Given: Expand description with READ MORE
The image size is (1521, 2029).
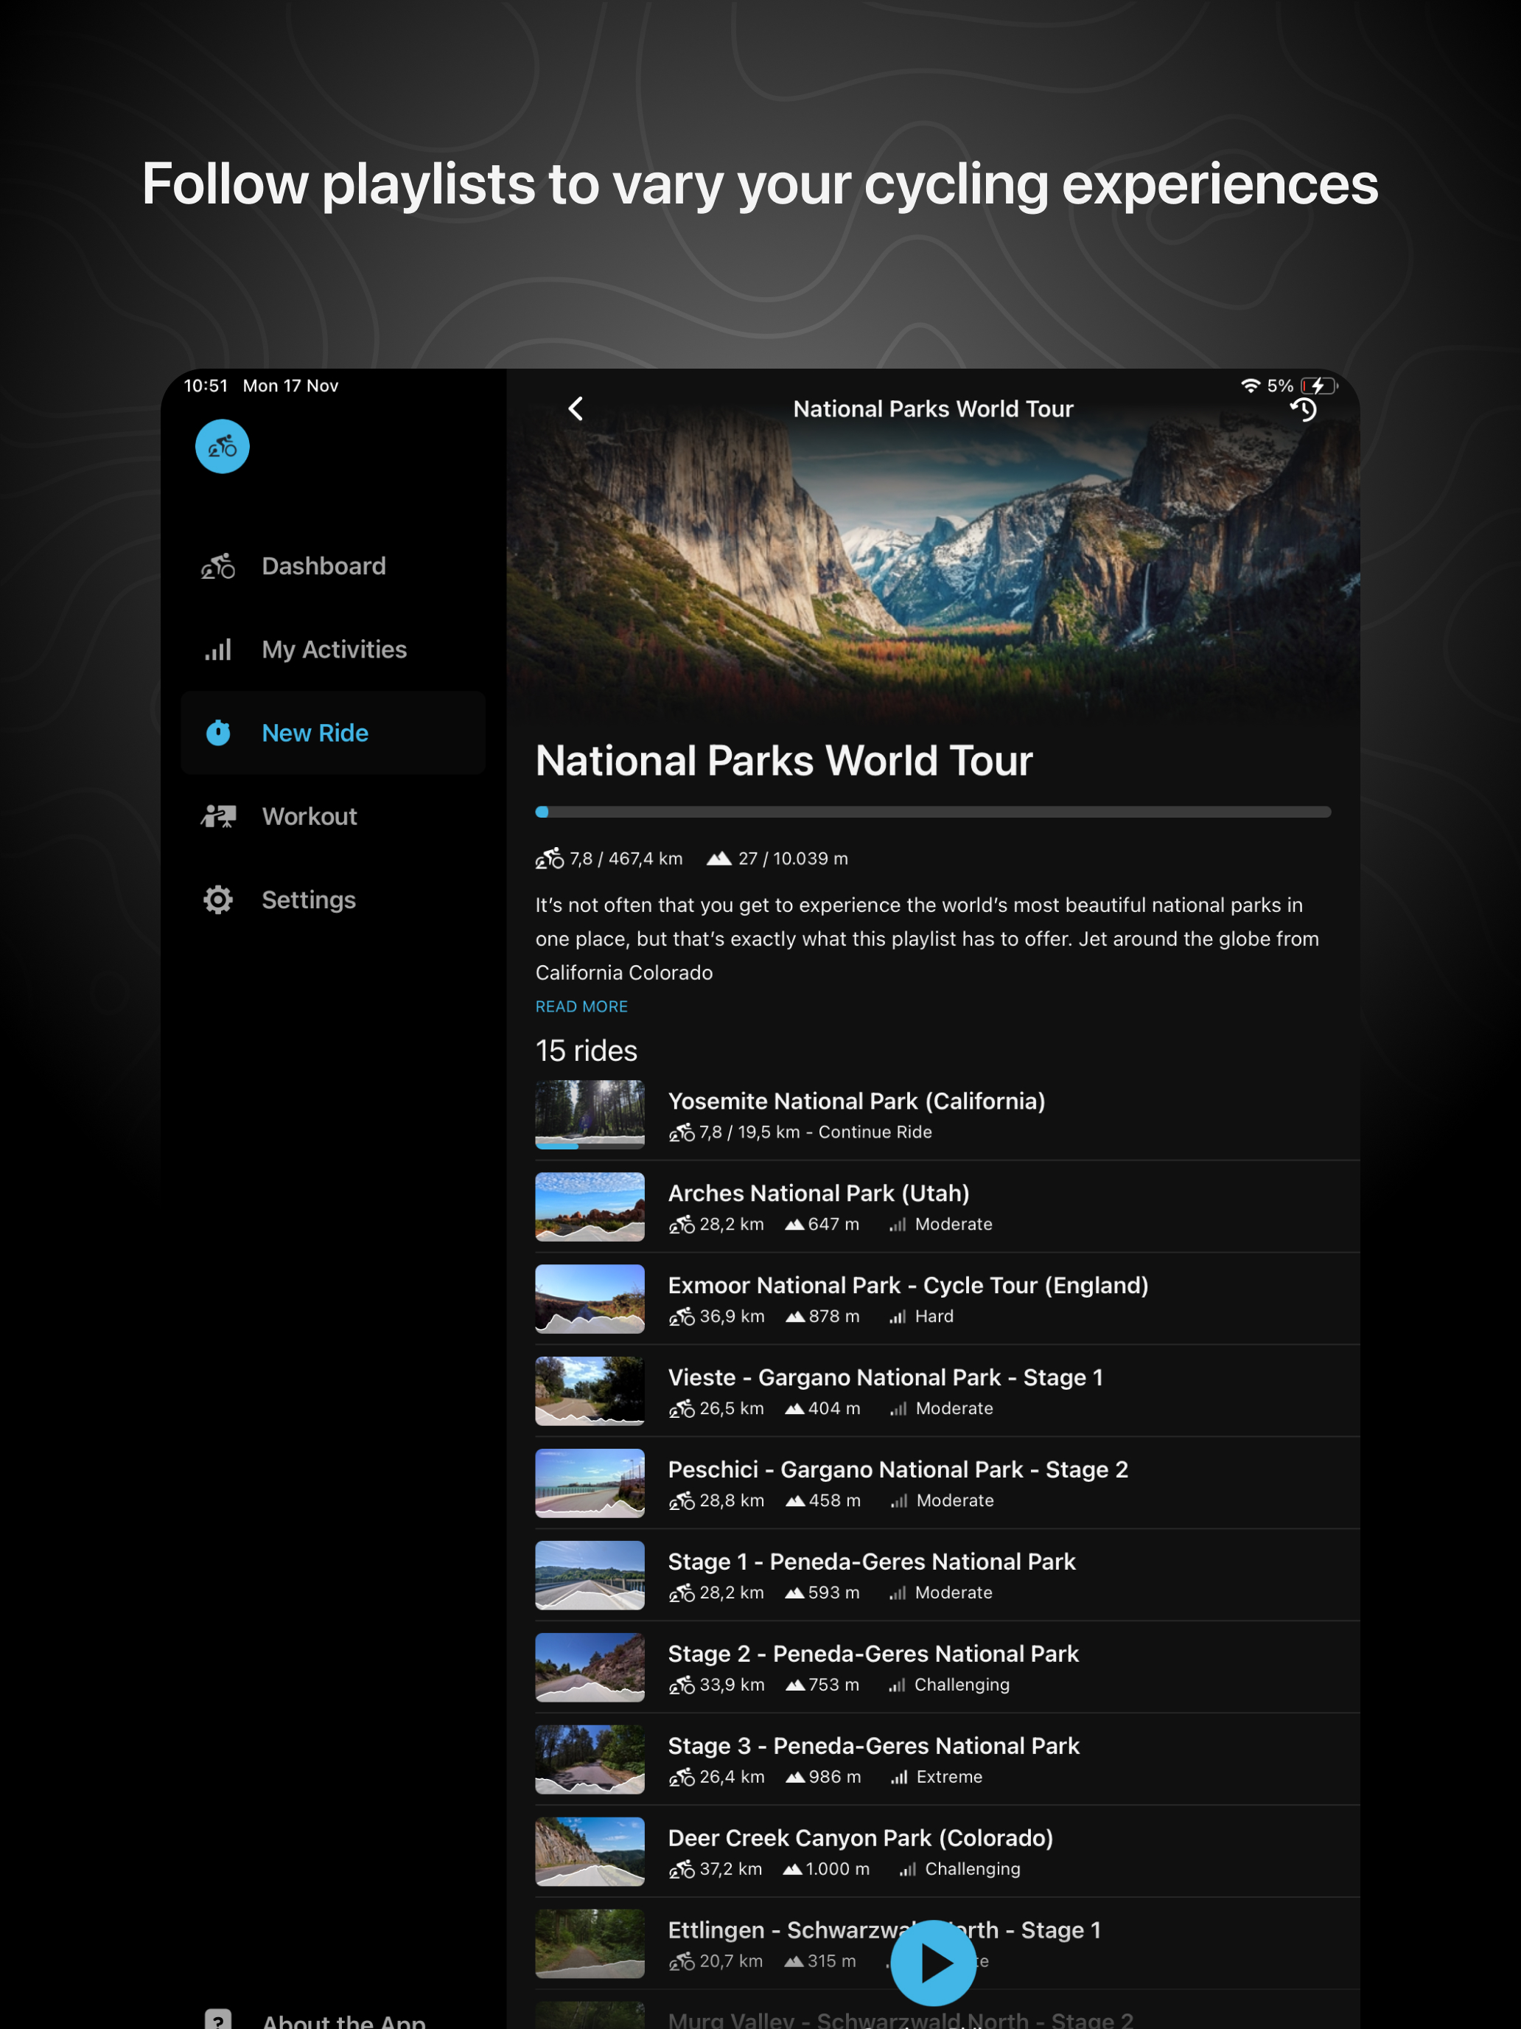Looking at the screenshot, I should 581,1006.
